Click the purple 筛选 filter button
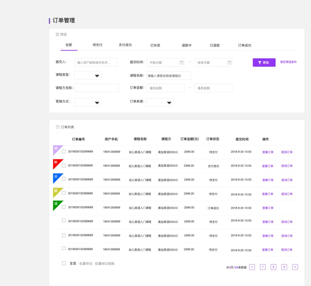Screen dimensions: 311x286 [264, 62]
